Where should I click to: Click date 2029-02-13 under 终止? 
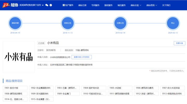[173, 33]
